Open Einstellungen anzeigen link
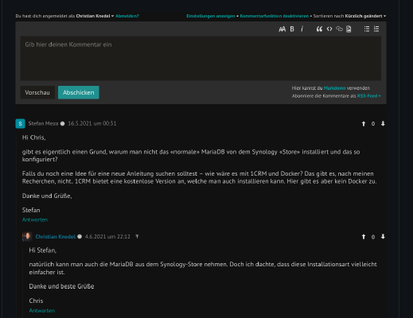 [211, 16]
